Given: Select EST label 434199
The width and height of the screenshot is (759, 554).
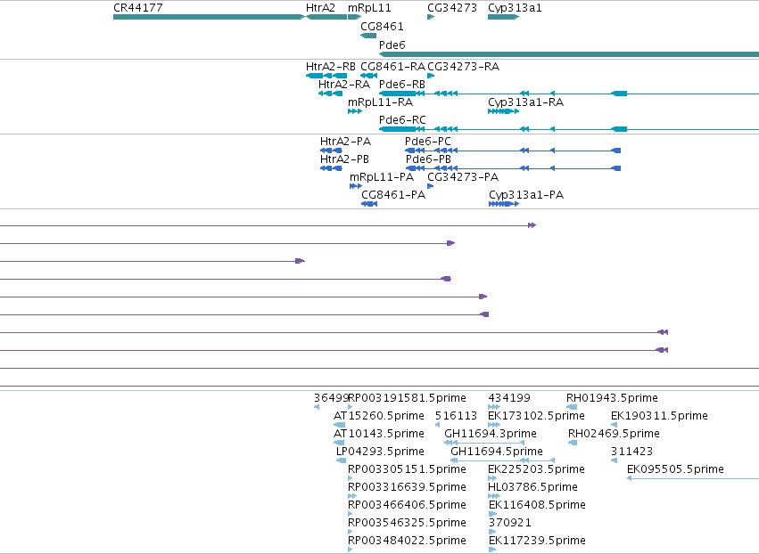Looking at the screenshot, I should (x=509, y=398).
